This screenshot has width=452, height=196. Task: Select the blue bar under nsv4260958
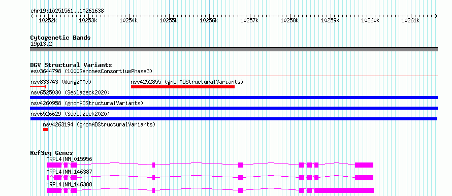(x=234, y=108)
